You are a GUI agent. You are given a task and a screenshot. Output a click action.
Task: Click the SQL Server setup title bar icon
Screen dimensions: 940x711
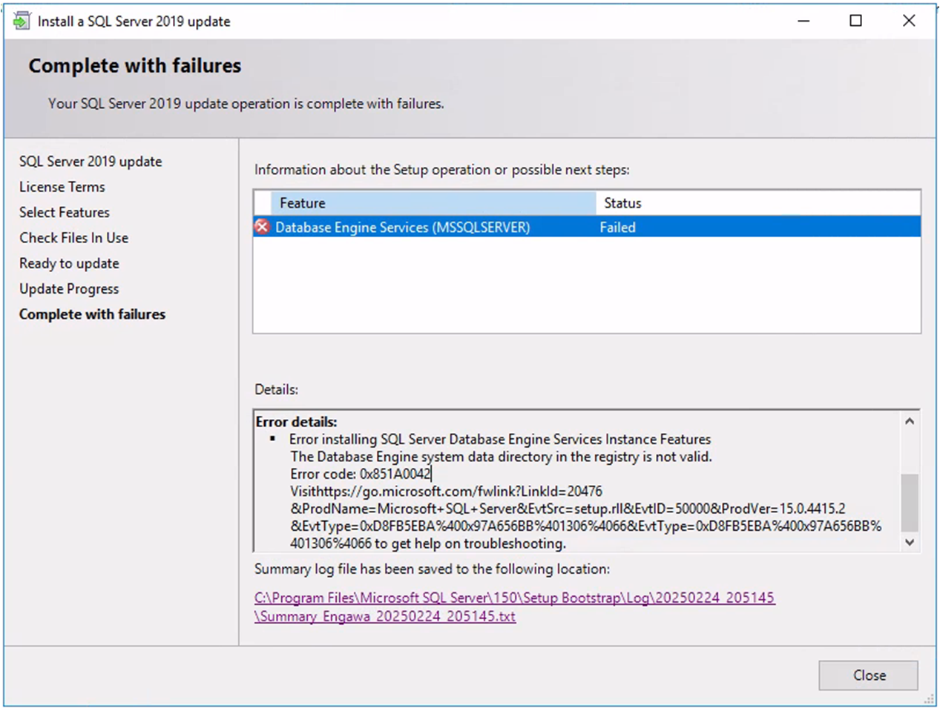(22, 21)
